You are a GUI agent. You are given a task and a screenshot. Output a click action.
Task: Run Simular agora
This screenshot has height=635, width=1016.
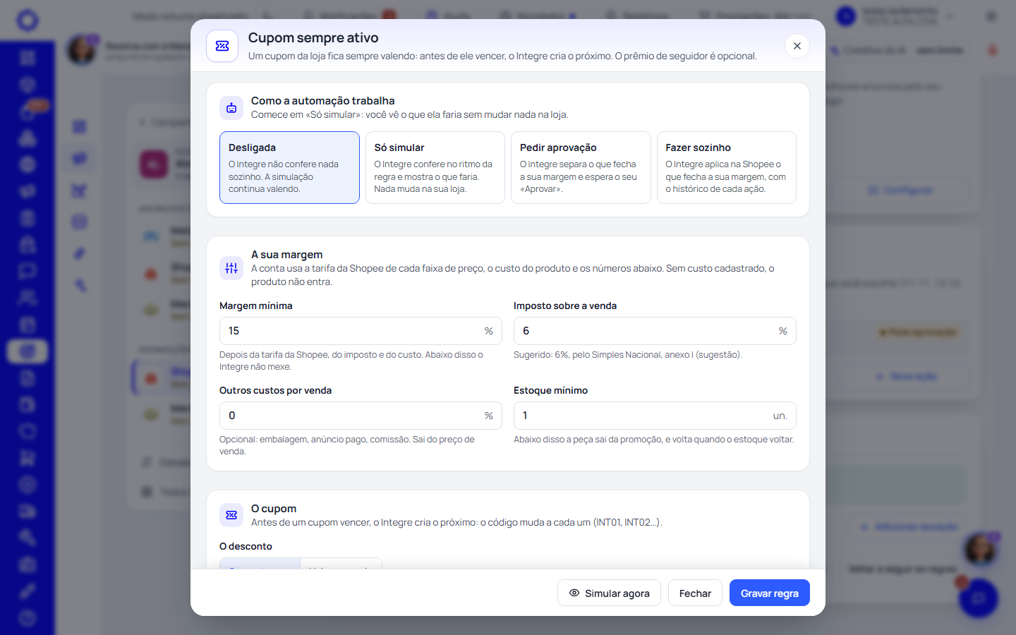[x=609, y=593]
